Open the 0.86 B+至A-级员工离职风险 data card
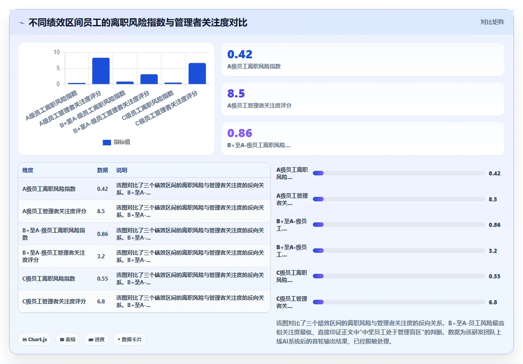The width and height of the screenshot is (523, 364). (362, 138)
